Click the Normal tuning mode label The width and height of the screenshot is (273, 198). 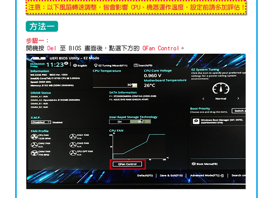coord(221,99)
